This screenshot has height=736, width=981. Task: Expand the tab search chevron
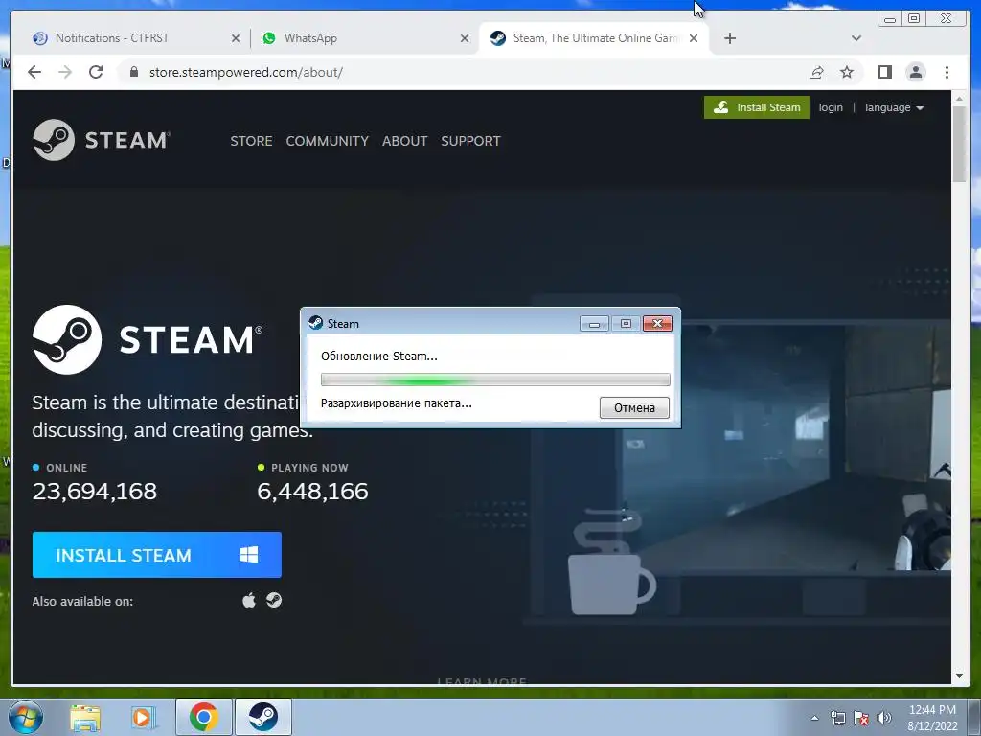(856, 38)
